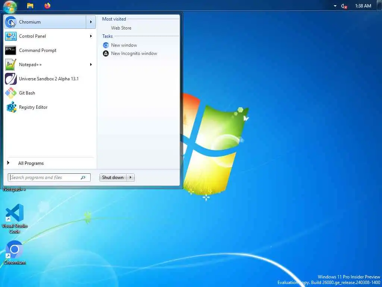Click All Programs label
Viewport: 382px width, 287px height.
[x=31, y=163]
